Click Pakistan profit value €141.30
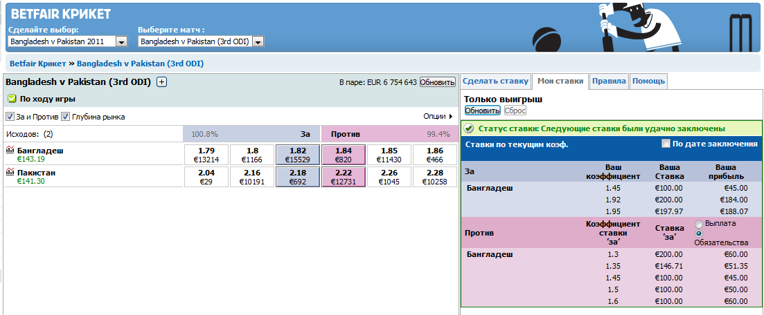 tap(30, 181)
